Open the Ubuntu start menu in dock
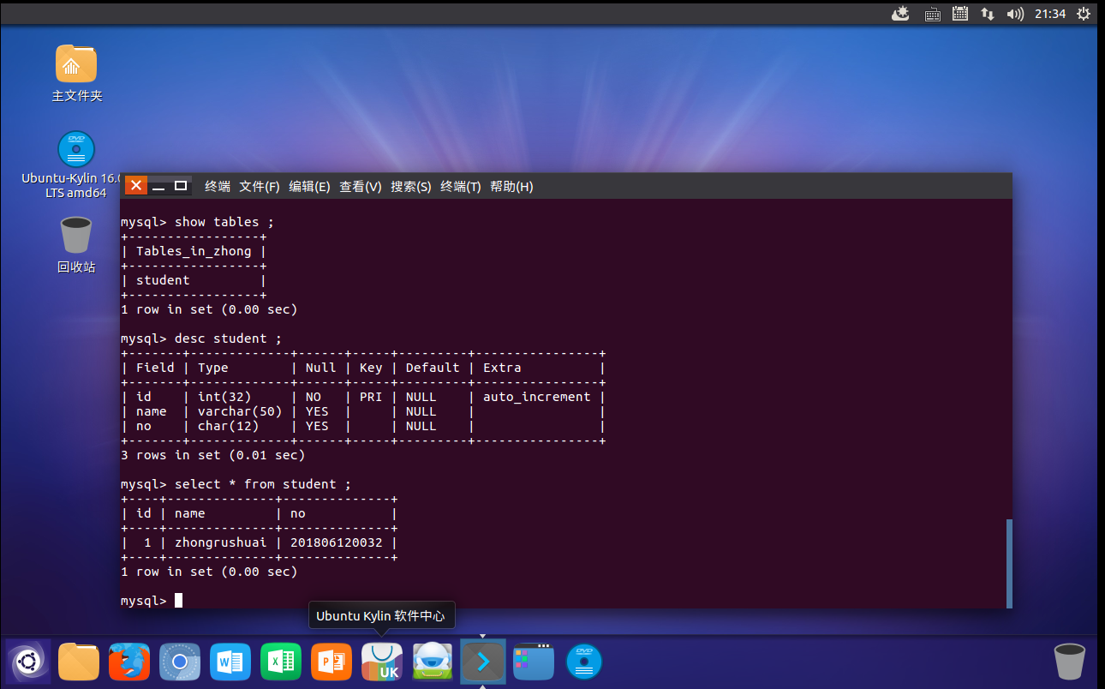The width and height of the screenshot is (1105, 689). tap(28, 662)
